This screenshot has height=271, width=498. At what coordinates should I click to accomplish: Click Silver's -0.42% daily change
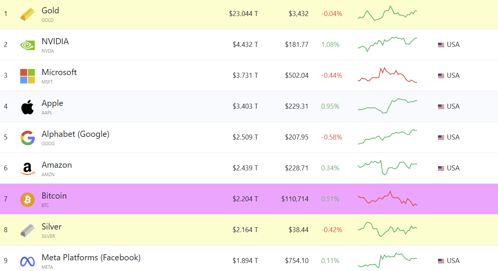[331, 230]
